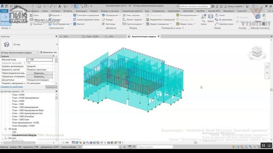273x153 pixels.
Task: Click the Room Separator (Разделитель помещений) tool
Action: click(x=160, y=20)
